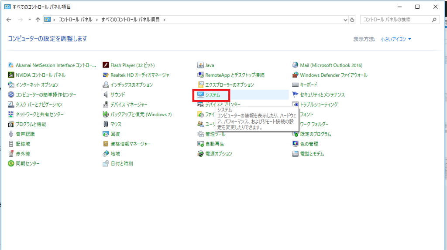Open the システム monitor icon
Image resolution: width=447 pixels, height=250 pixels.
coord(200,95)
